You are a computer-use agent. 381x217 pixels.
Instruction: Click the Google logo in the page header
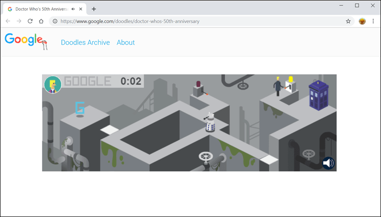(x=26, y=41)
